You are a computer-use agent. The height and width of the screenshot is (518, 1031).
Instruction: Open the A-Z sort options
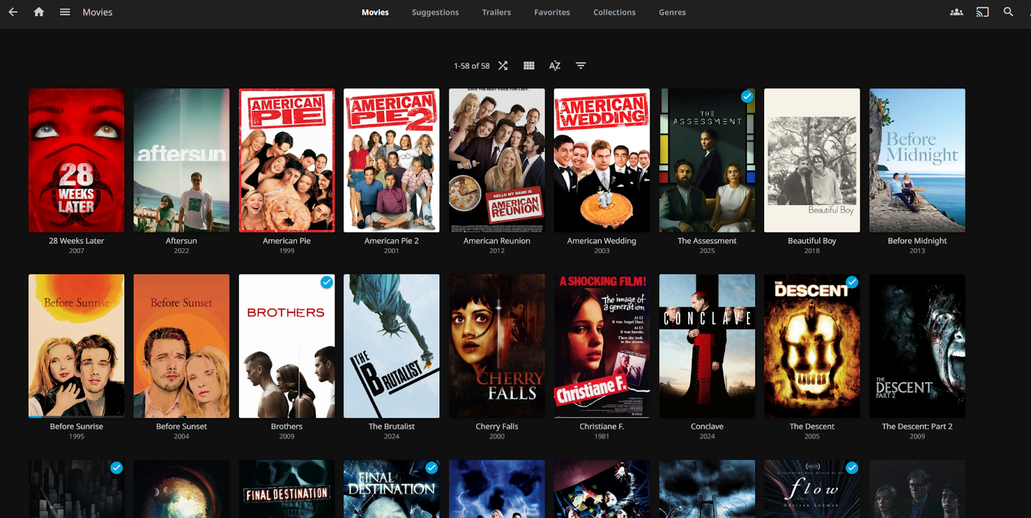tap(555, 66)
